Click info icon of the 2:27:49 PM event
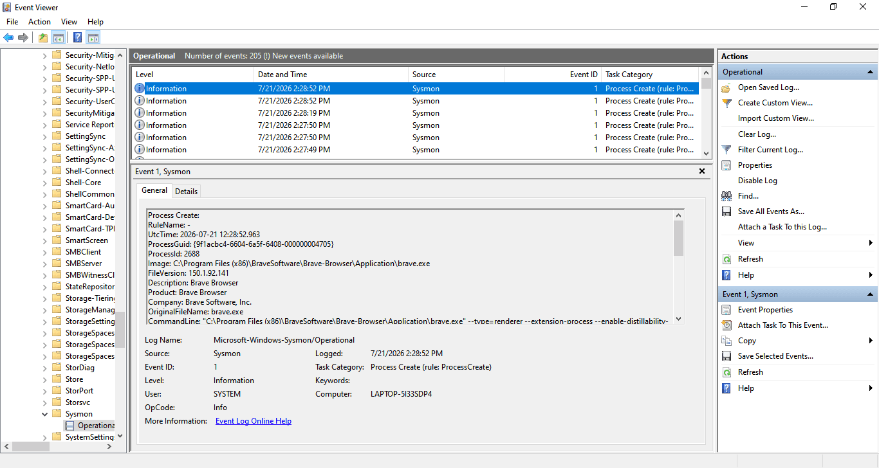Image resolution: width=879 pixels, height=468 pixels. [140, 150]
